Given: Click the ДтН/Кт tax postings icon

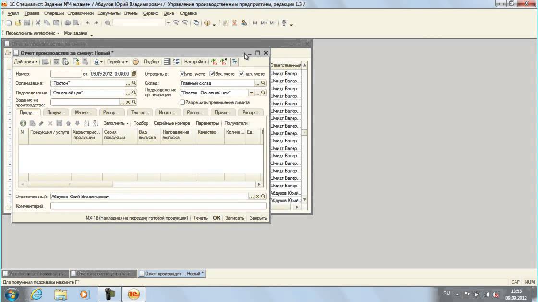Looking at the screenshot, I should pyautogui.click(x=224, y=62).
